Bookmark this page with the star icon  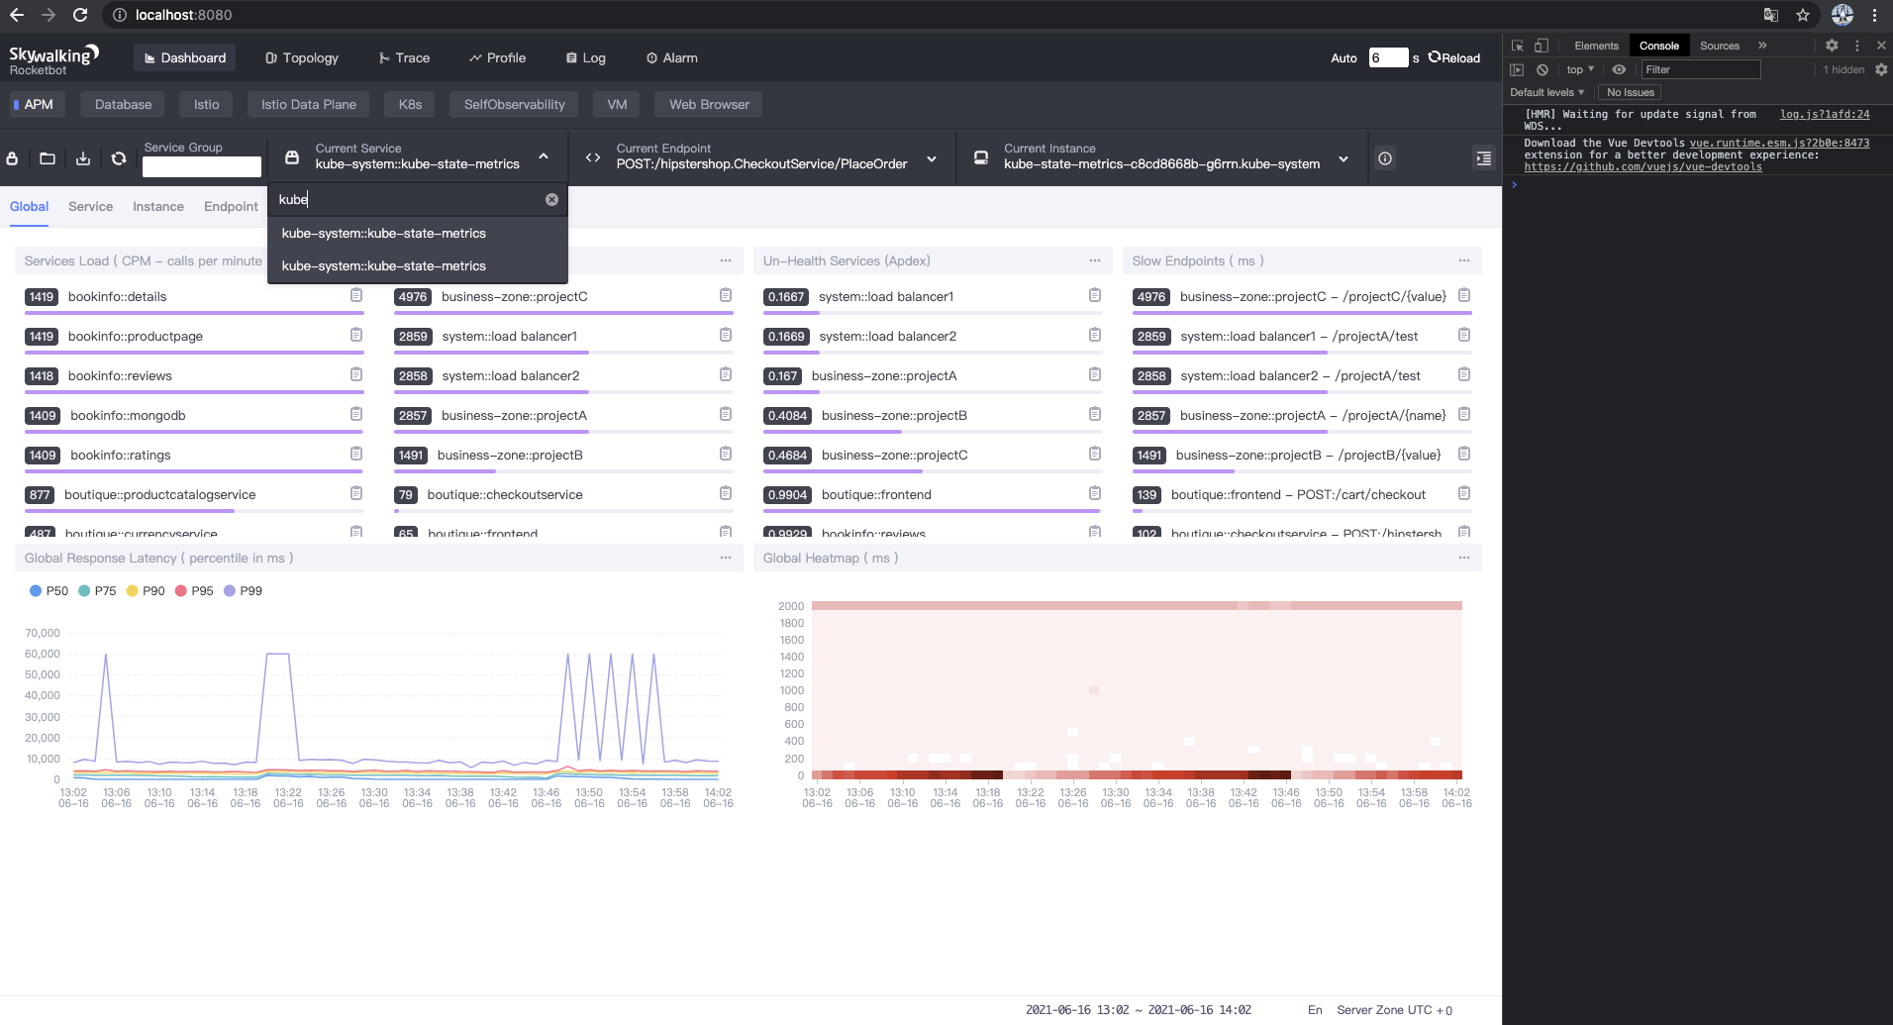pyautogui.click(x=1803, y=15)
